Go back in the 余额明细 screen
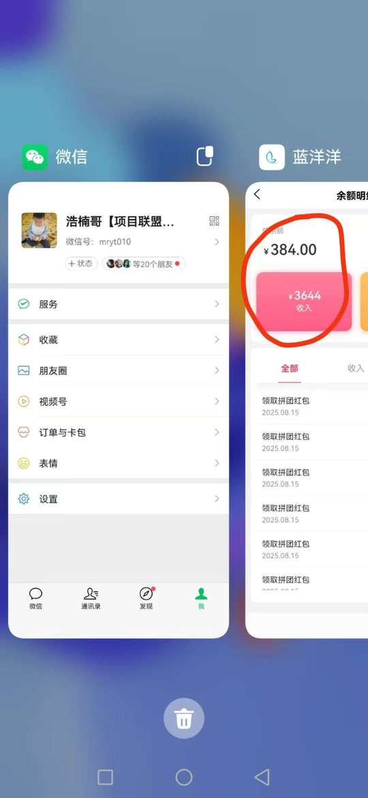 (257, 194)
